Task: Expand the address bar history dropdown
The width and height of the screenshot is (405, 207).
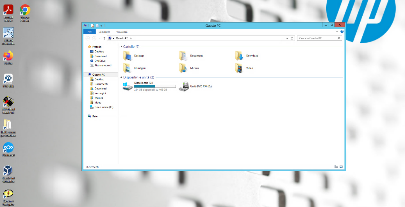Action: (287, 38)
